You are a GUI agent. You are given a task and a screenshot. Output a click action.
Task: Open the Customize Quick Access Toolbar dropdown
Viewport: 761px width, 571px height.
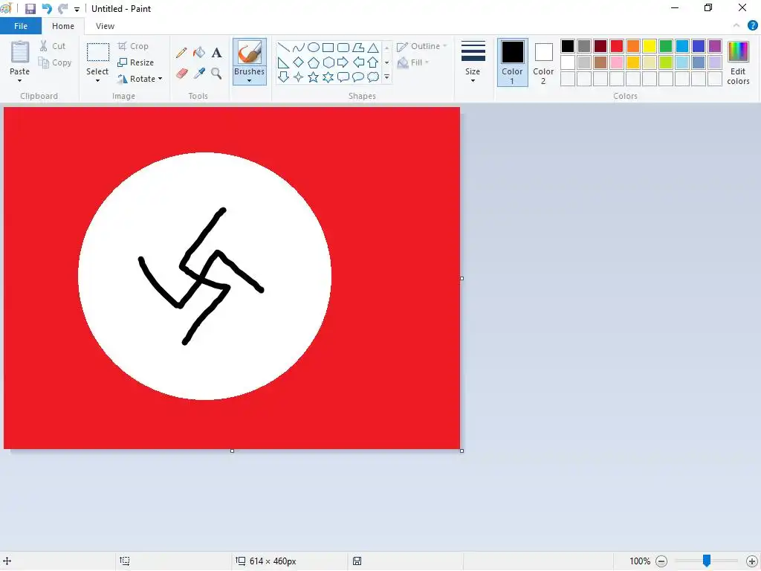77,9
